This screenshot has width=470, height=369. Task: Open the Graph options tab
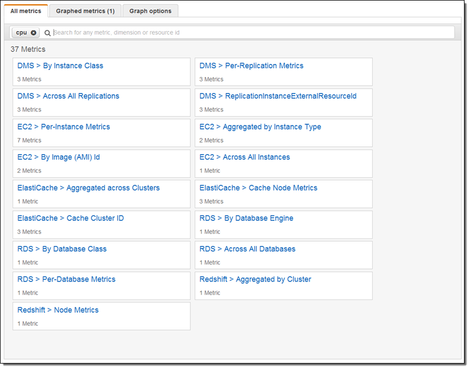150,11
